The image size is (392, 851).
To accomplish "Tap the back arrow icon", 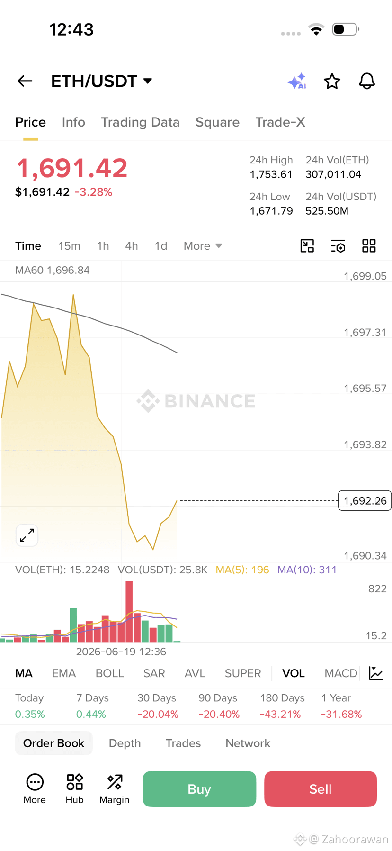I will [x=25, y=81].
